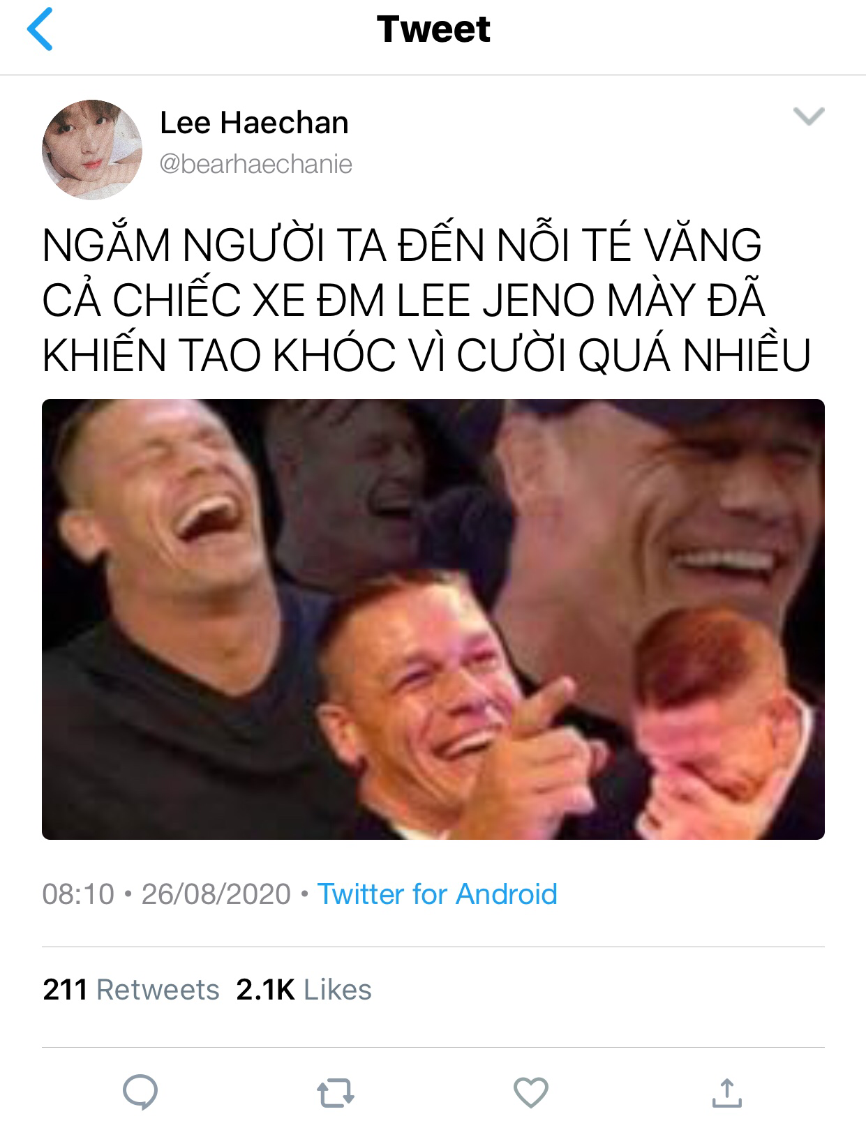The height and width of the screenshot is (1130, 866).
Task: Select the Vietnamese tweet text body
Action: click(x=426, y=300)
